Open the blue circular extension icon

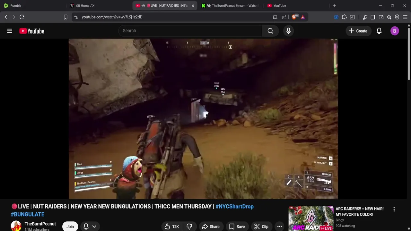tap(336, 17)
